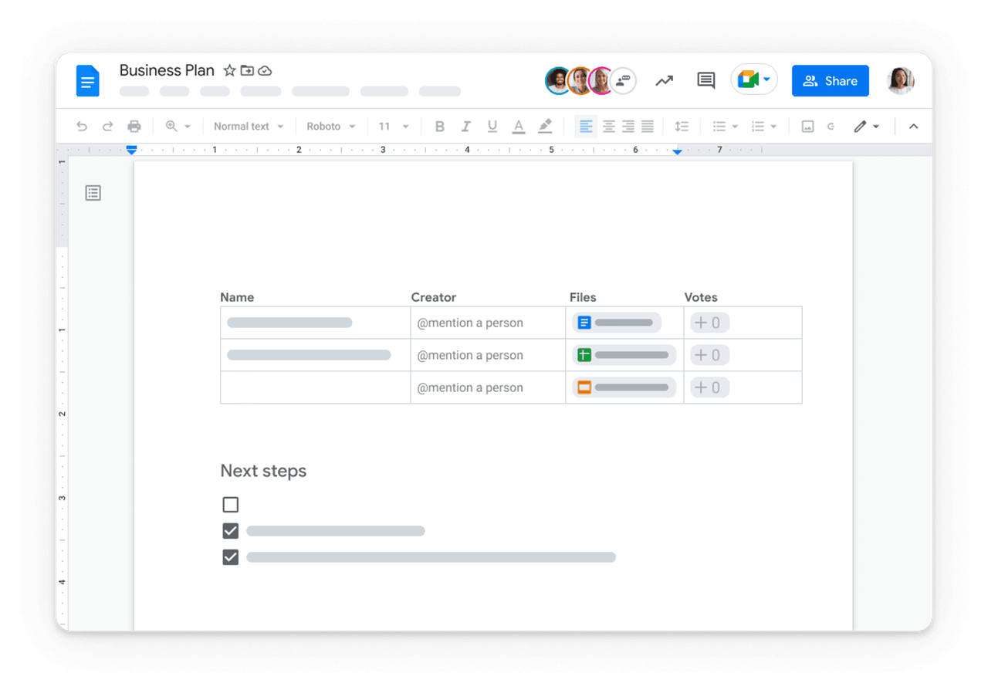Toggle bold formatting

pos(439,126)
